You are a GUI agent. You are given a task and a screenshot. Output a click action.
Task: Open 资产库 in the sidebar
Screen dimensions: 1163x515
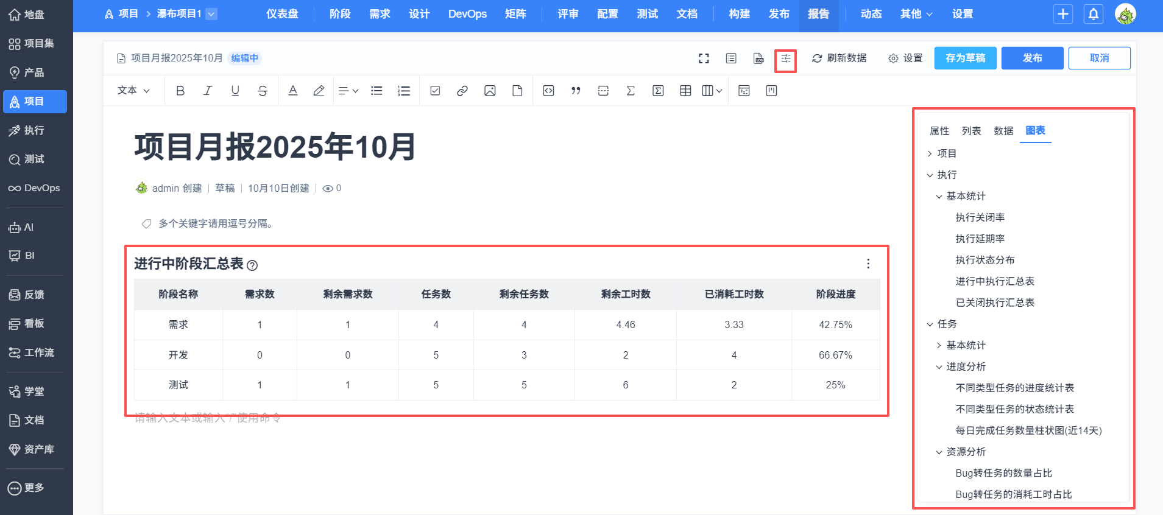pyautogui.click(x=35, y=449)
